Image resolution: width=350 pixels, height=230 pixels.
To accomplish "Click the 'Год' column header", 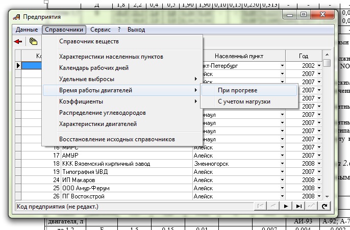I will pyautogui.click(x=304, y=56).
